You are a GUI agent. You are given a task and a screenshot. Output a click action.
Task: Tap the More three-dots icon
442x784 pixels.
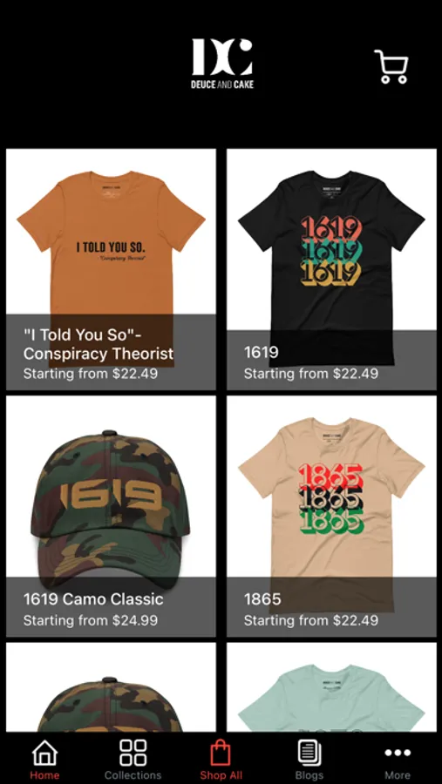tap(398, 753)
